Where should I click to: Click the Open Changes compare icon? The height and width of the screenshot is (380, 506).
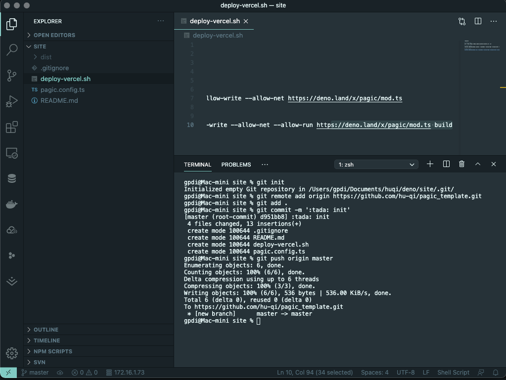(x=462, y=21)
